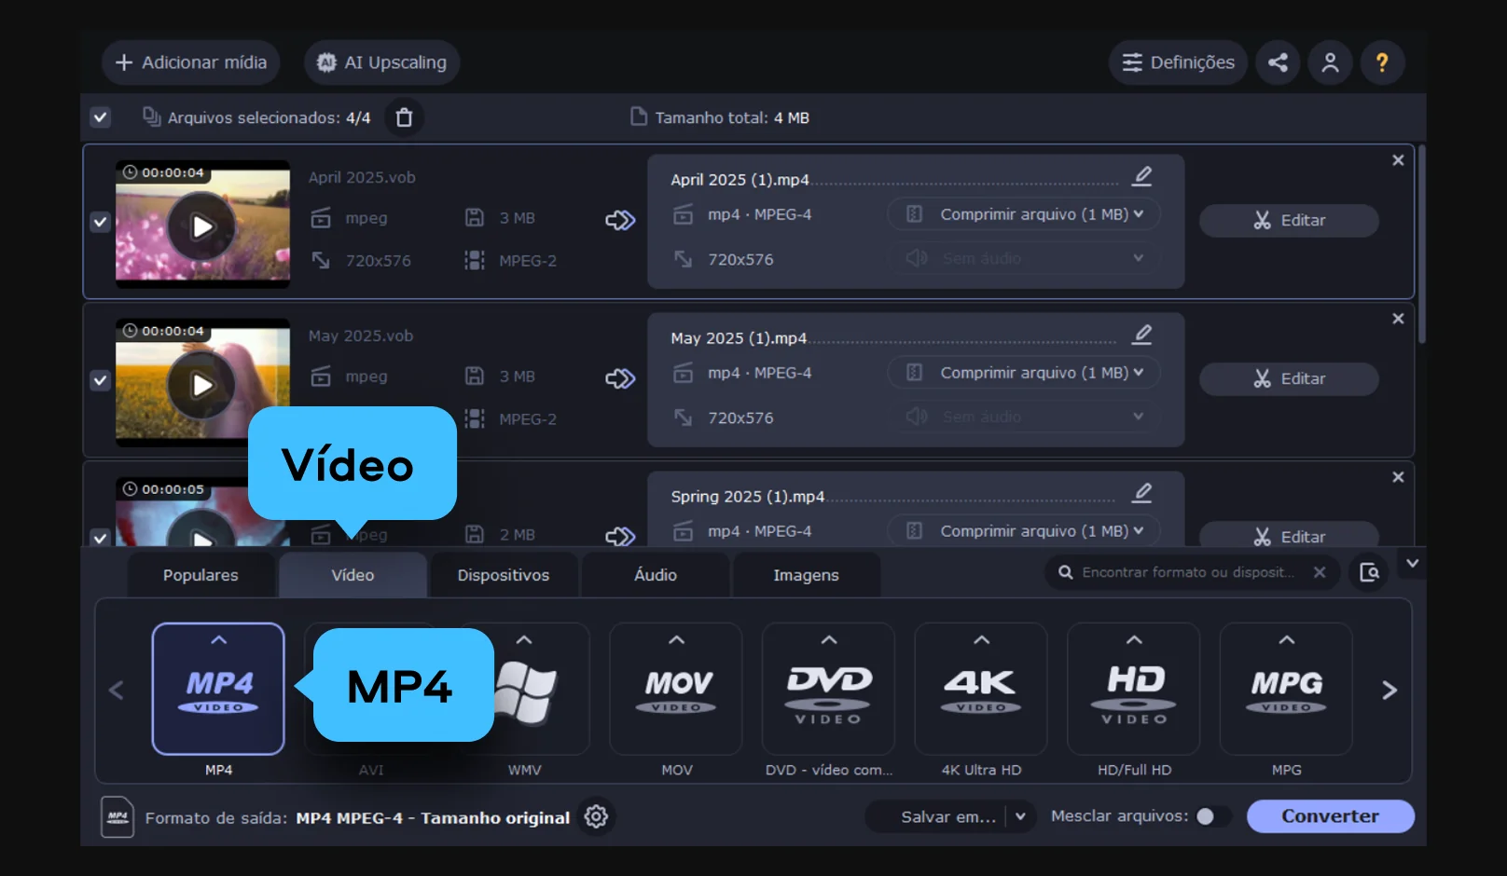
Task: Enable the Mesclar arquivos toggle
Action: [x=1212, y=816]
